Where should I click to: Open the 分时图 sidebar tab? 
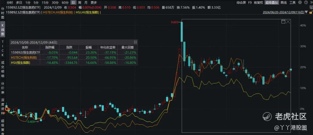(x=3, y=13)
